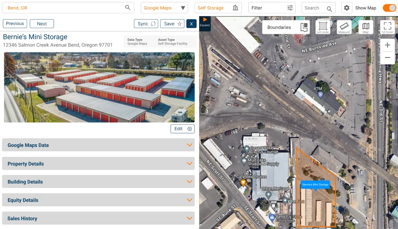
Task: Expand the Building Details section
Action: coord(98,182)
